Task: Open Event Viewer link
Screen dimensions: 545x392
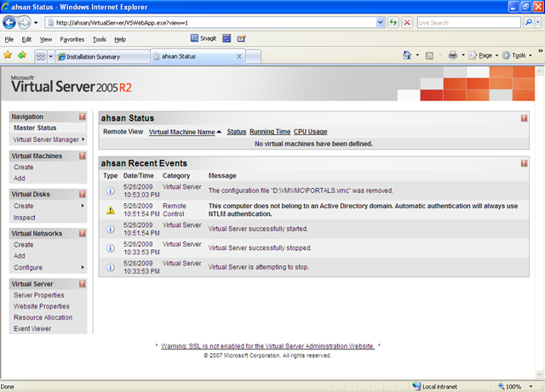Action: click(x=32, y=328)
